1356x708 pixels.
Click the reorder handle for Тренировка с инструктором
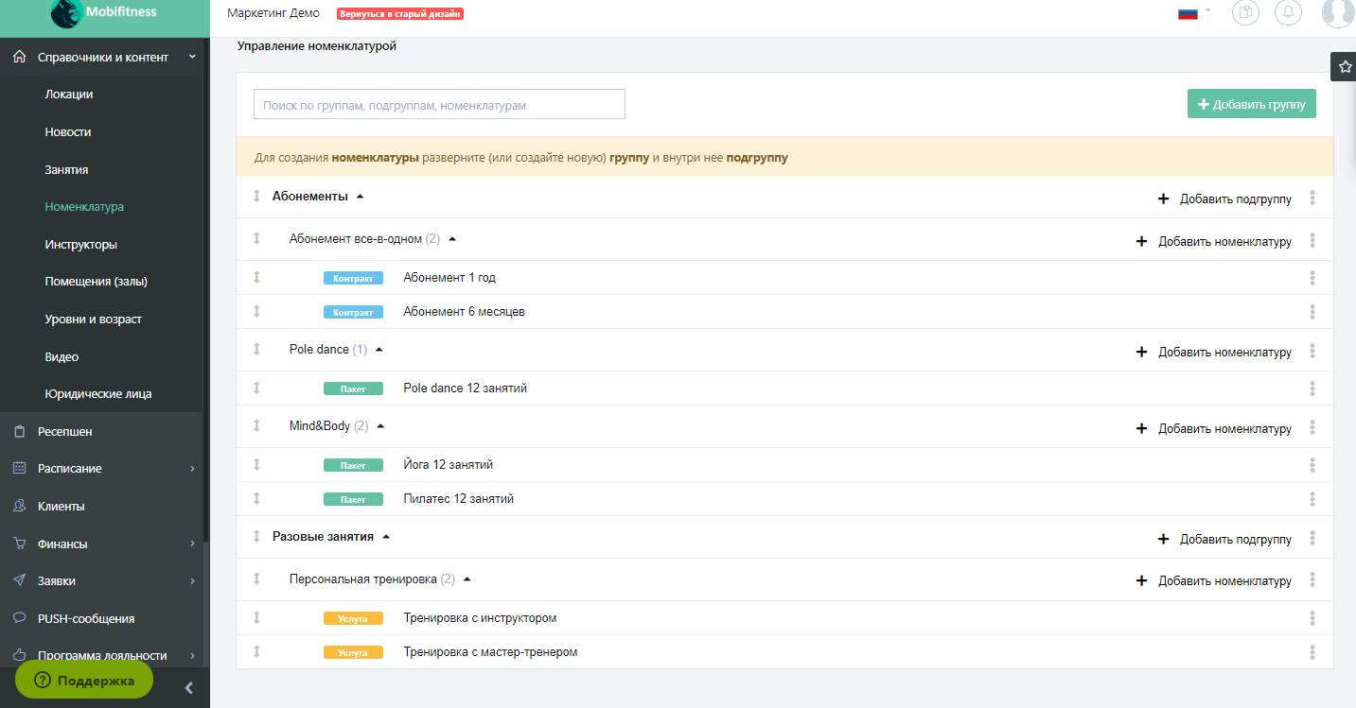click(x=256, y=617)
